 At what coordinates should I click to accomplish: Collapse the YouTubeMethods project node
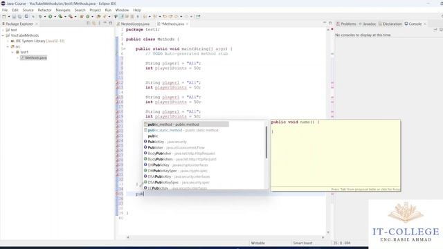point(3,35)
